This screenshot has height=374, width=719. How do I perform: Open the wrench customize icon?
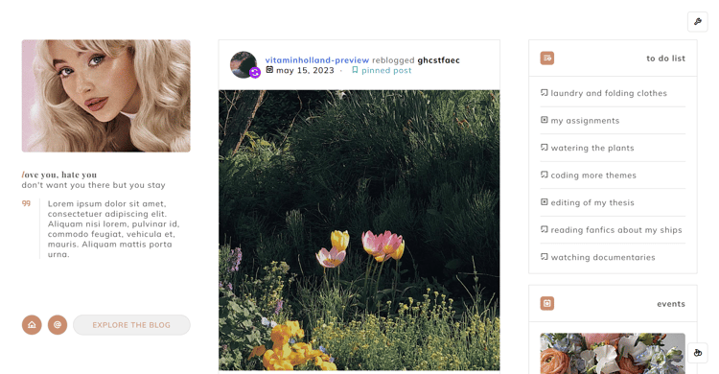pos(698,21)
